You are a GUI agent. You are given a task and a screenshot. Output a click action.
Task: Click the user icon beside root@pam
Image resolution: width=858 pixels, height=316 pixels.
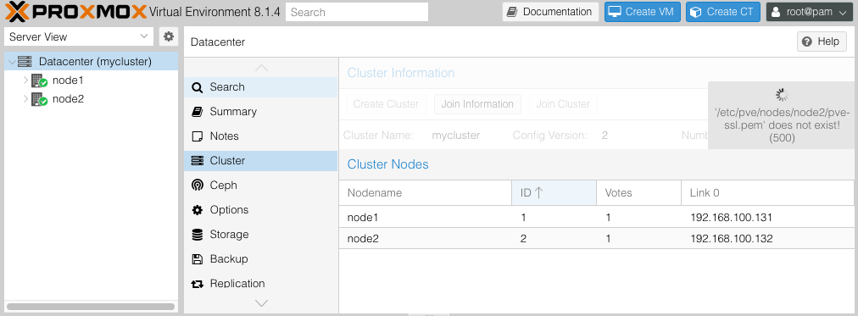click(776, 12)
